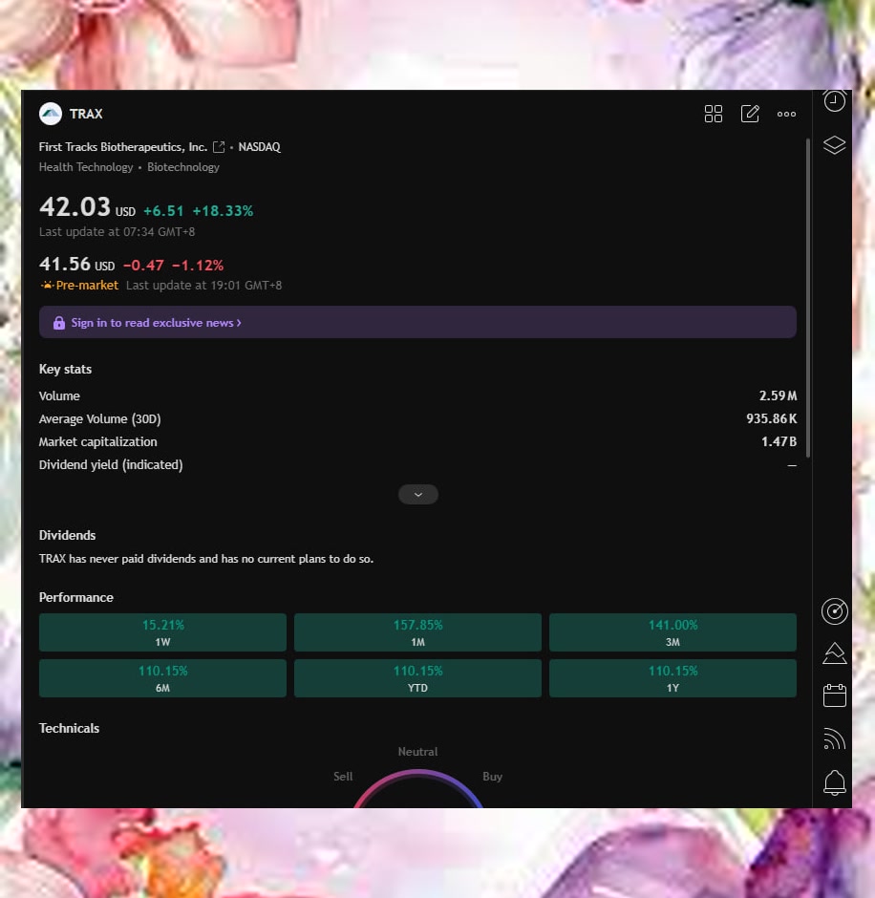This screenshot has width=875, height=898.
Task: Open First Tracks Biotherapeutics, Inc. link
Action: click(x=123, y=147)
